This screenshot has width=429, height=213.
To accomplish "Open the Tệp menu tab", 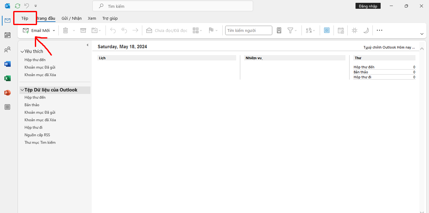I will (25, 18).
